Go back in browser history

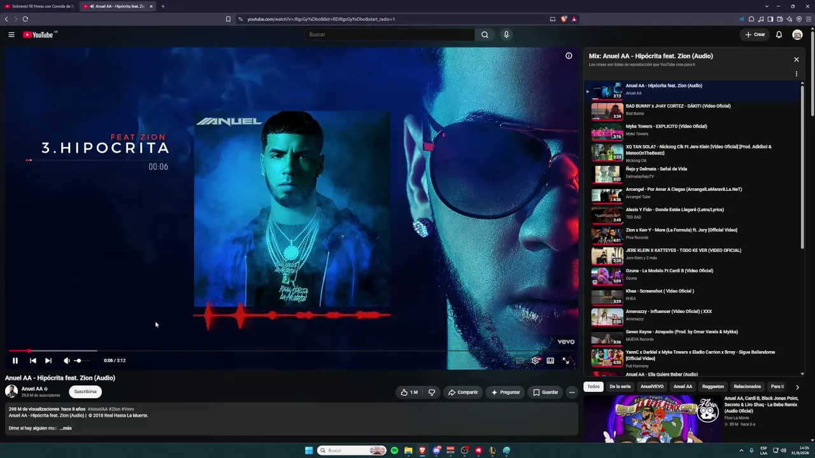[x=6, y=19]
